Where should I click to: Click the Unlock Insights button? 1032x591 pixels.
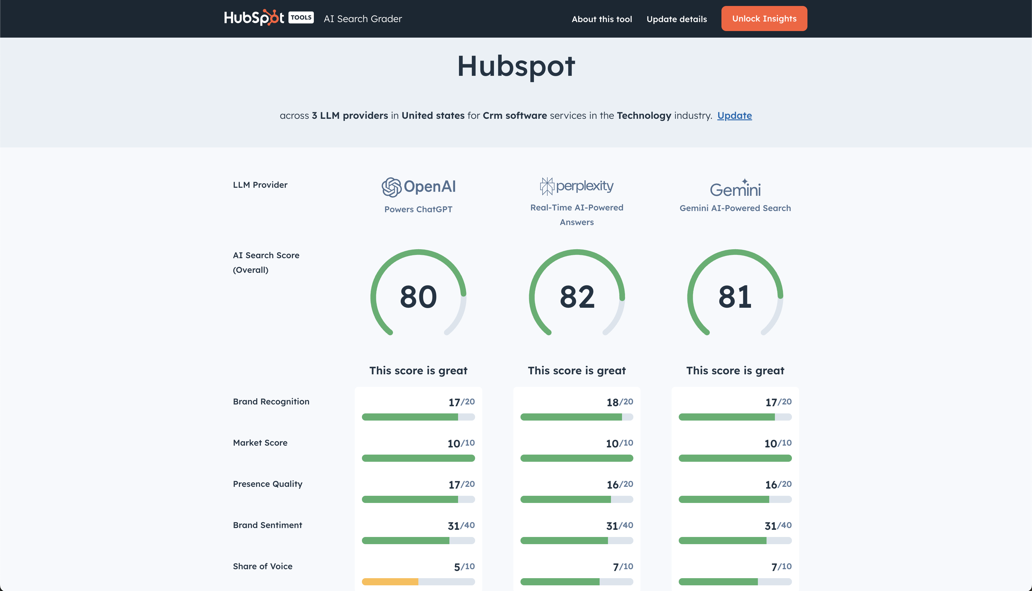[764, 19]
